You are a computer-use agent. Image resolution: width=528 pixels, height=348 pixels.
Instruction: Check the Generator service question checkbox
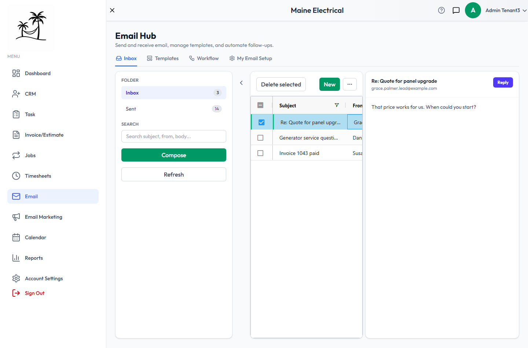coord(260,138)
